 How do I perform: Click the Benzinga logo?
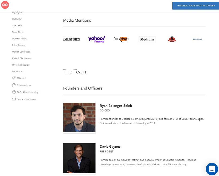click(122, 39)
